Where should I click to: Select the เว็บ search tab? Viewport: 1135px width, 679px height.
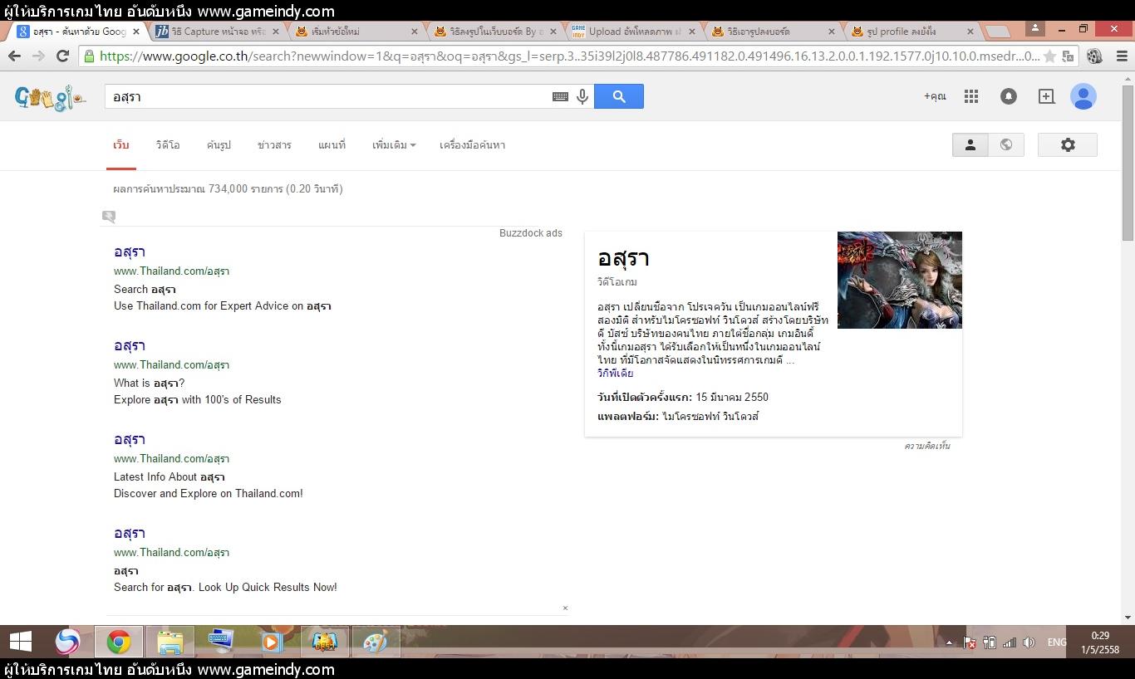click(x=121, y=144)
